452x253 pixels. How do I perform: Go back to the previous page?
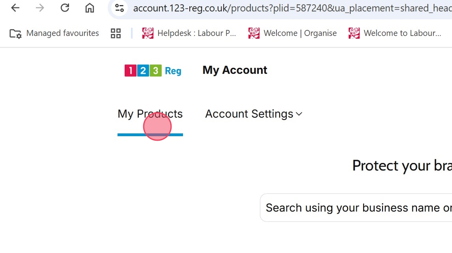15,8
